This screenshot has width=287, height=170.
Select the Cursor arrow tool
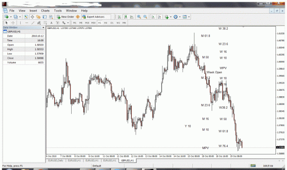[x=6, y=23]
